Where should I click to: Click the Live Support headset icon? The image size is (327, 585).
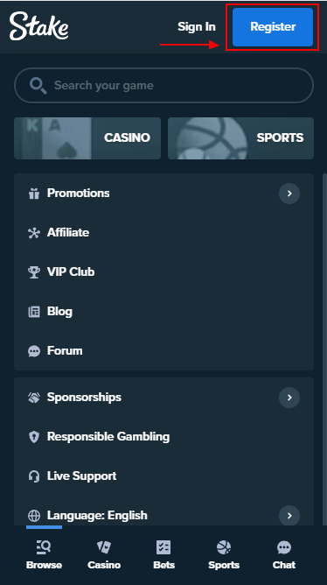point(34,476)
